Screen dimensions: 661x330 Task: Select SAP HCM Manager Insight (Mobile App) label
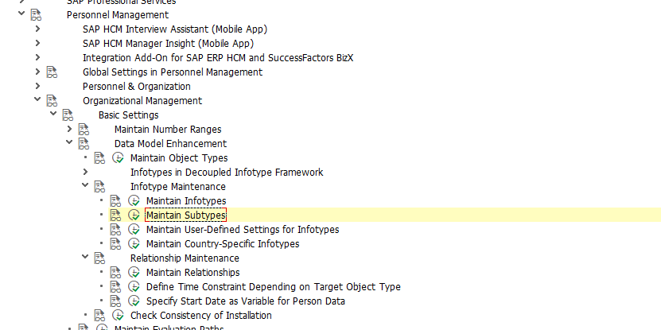tap(168, 44)
